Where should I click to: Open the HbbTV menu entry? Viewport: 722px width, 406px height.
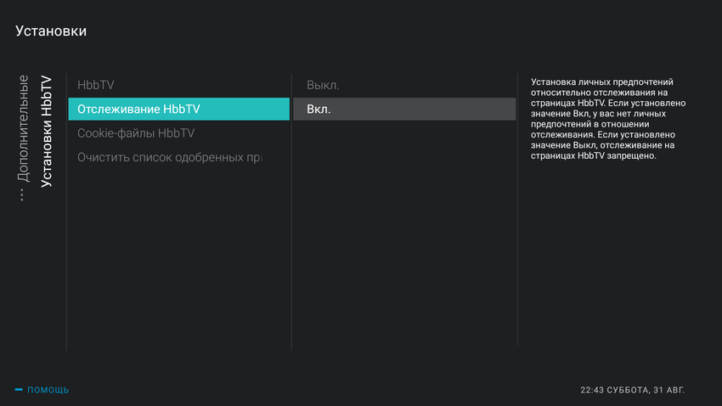(x=95, y=85)
